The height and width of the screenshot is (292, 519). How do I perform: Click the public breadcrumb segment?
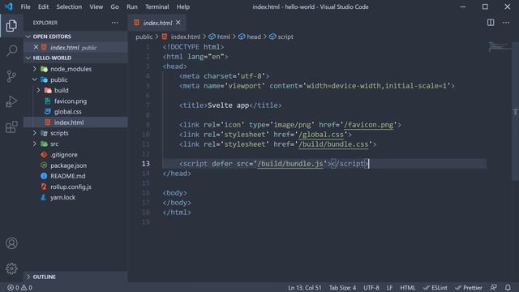coord(144,36)
